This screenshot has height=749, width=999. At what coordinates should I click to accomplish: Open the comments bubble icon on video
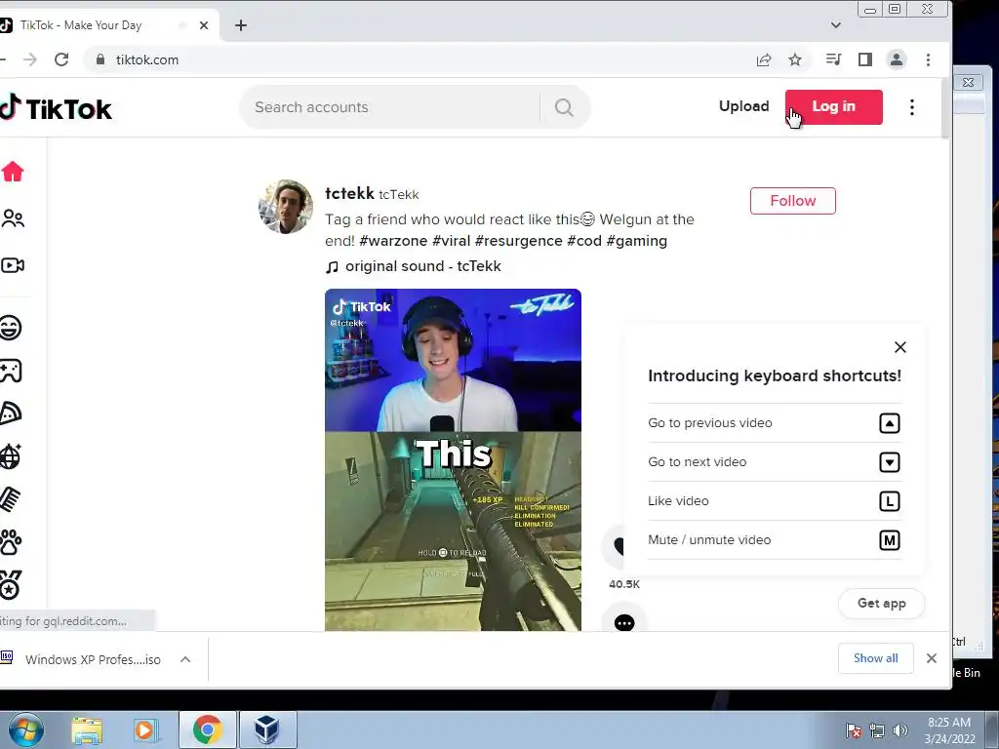point(624,622)
